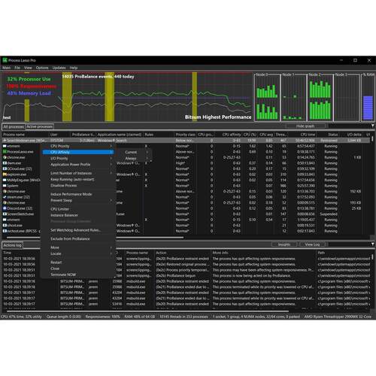Click the % RAM usage bar

368,108
